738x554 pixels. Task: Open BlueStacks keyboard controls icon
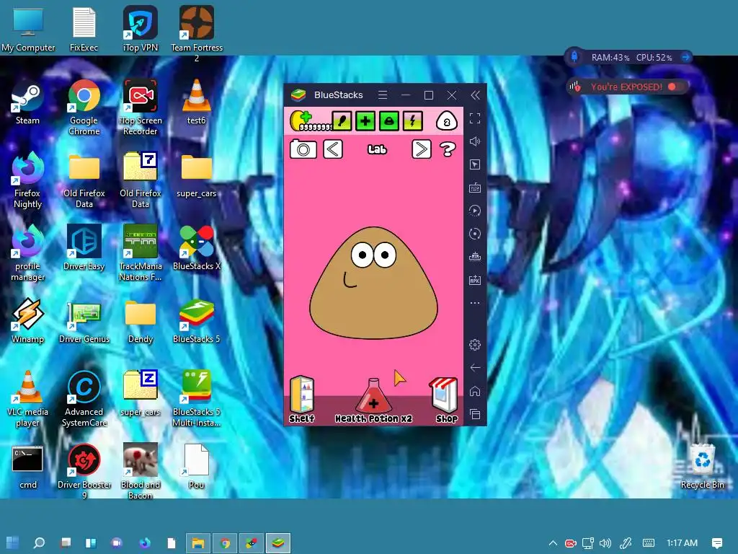(475, 188)
